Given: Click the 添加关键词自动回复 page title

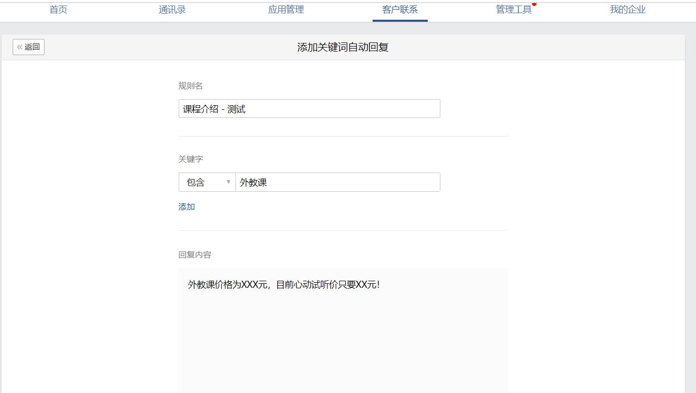Looking at the screenshot, I should (343, 48).
